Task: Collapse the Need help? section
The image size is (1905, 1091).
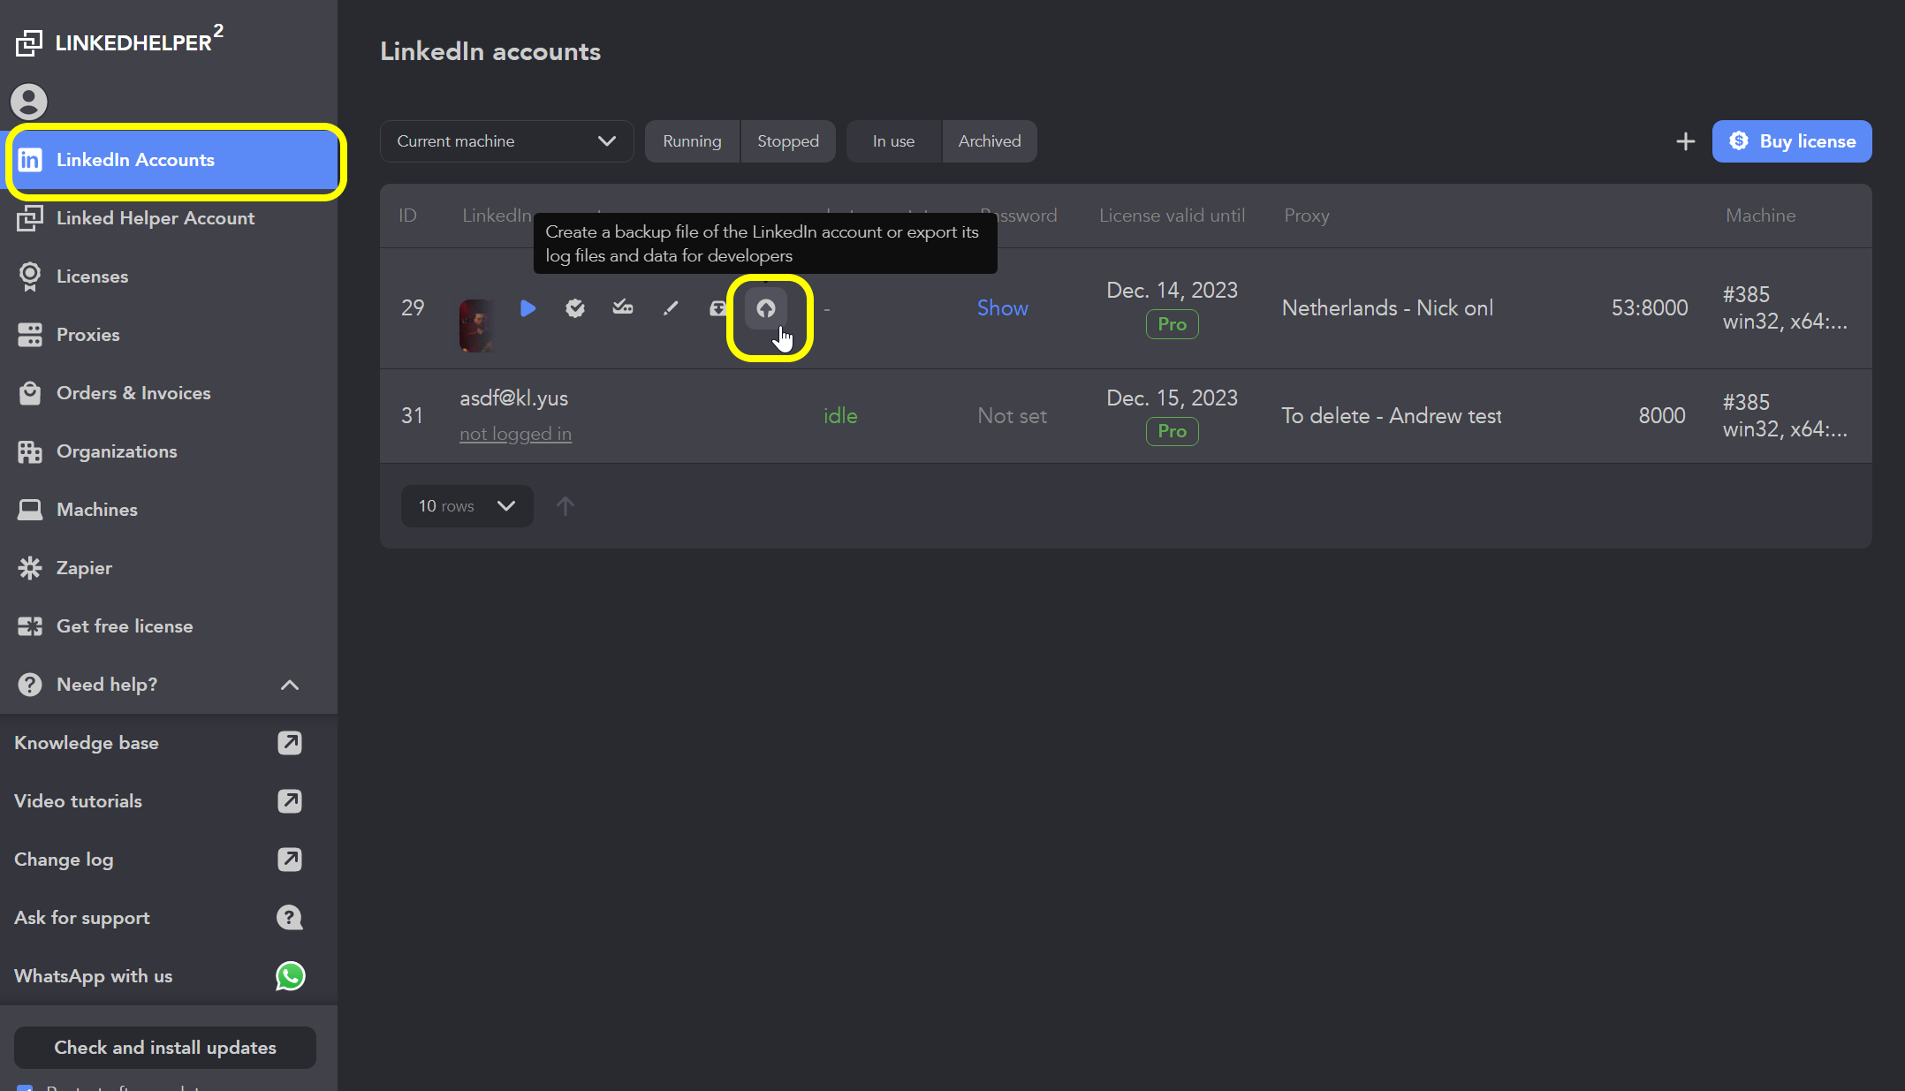Action: (289, 685)
